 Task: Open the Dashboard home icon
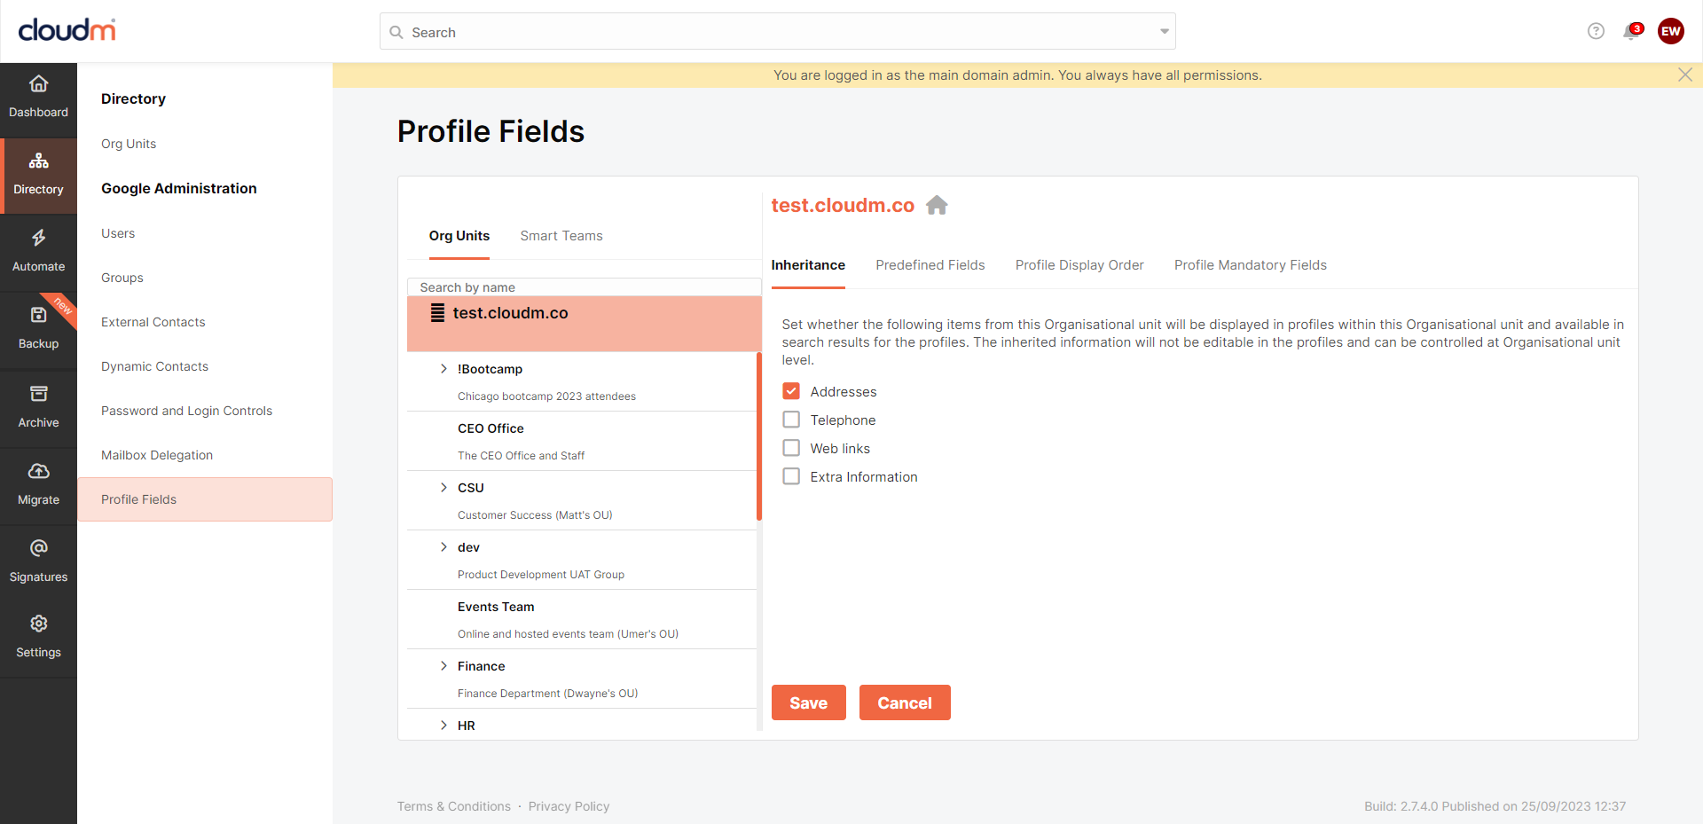click(x=38, y=84)
